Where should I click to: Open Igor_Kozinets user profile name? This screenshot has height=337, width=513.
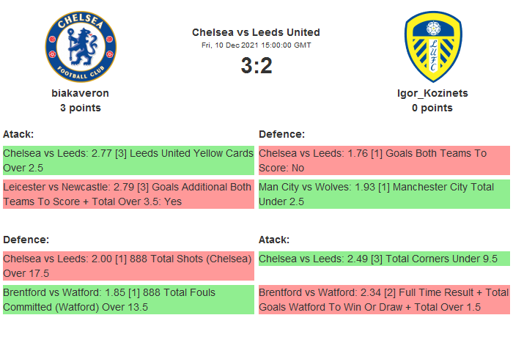coord(432,93)
